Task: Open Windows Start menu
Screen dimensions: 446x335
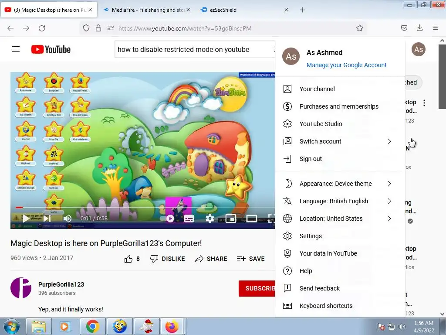Action: point(11,326)
